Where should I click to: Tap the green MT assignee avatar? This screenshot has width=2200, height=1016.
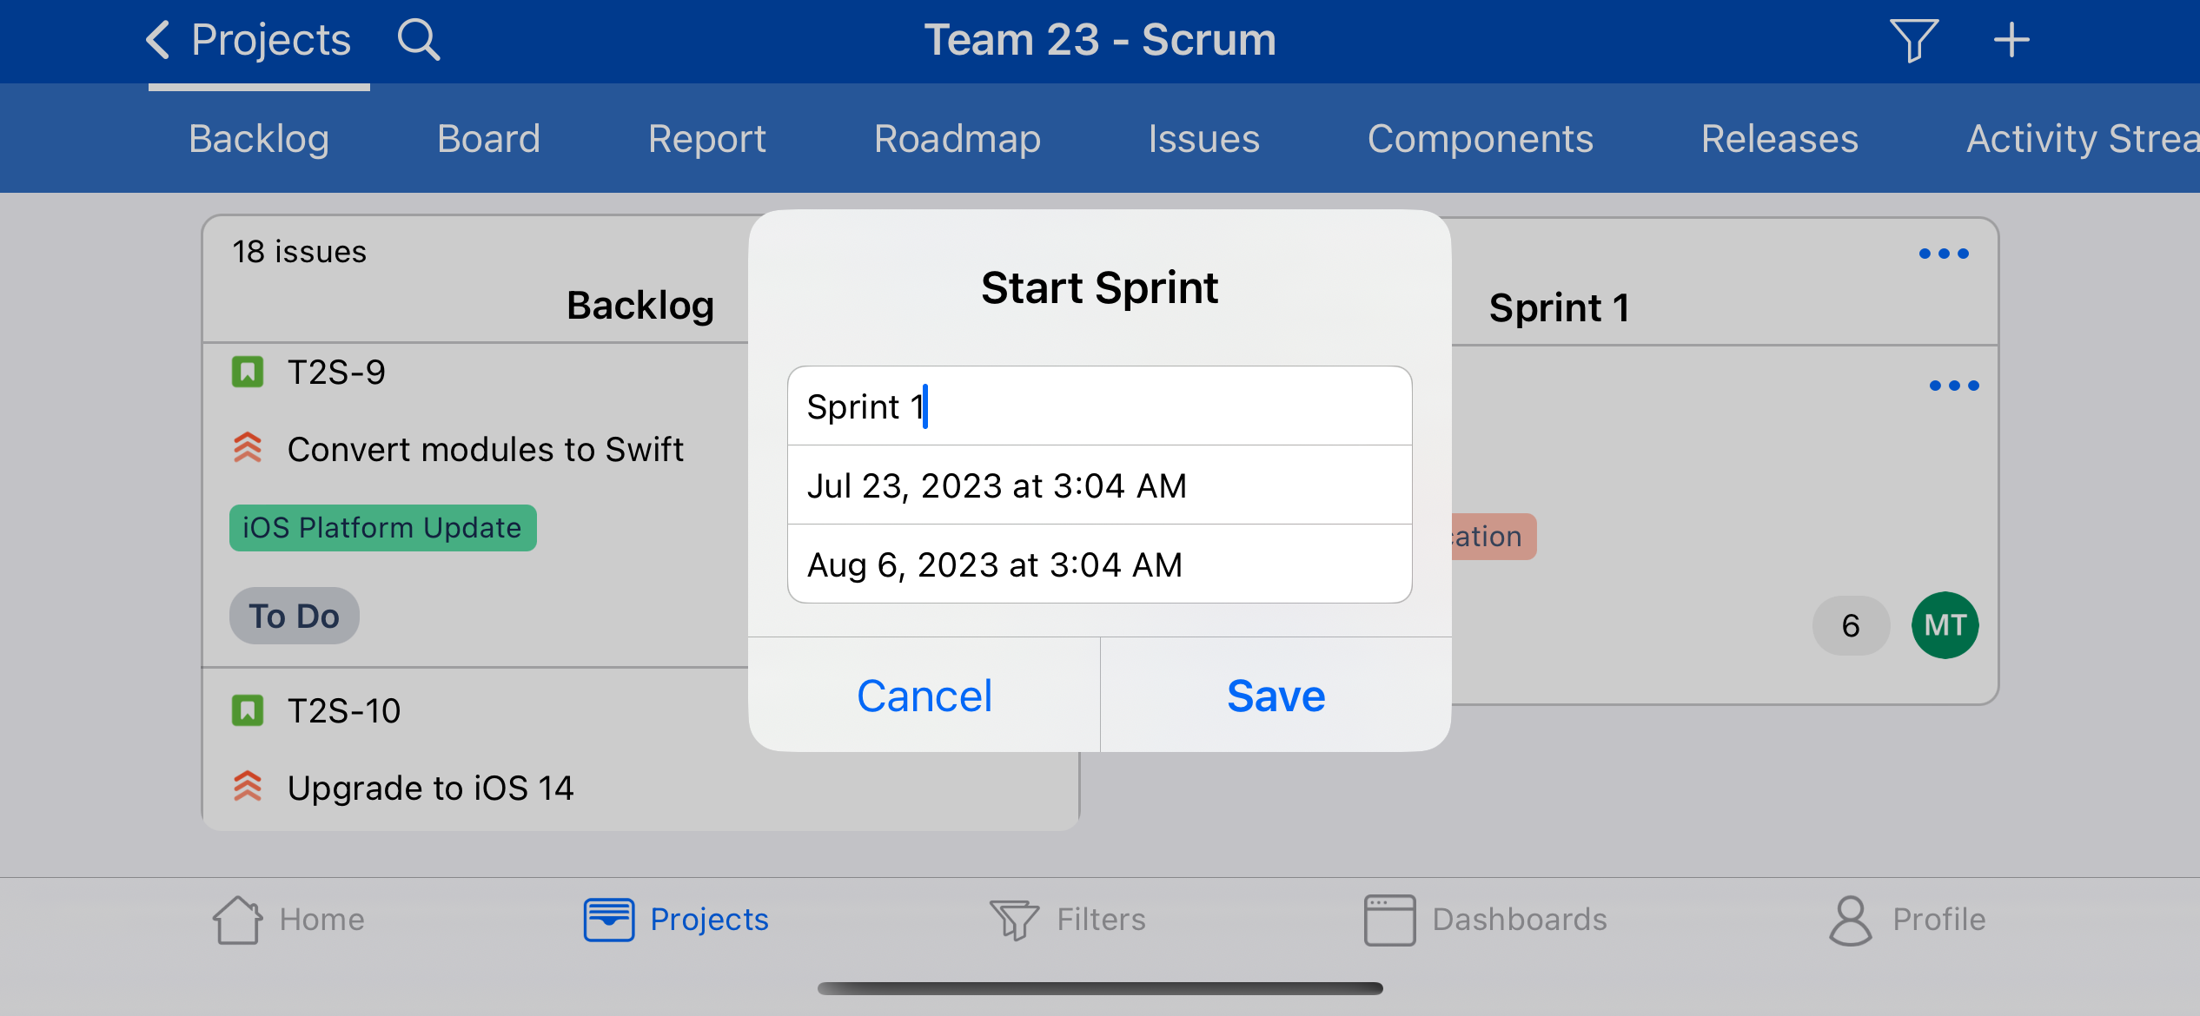click(1945, 625)
